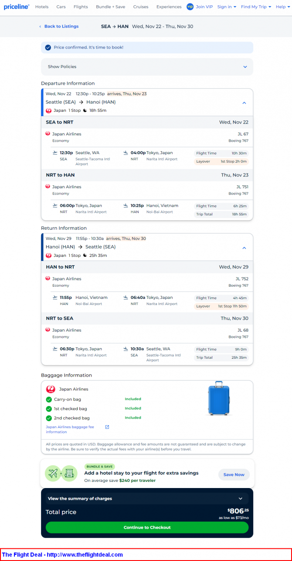Go to the Hotels tab

tap(42, 7)
